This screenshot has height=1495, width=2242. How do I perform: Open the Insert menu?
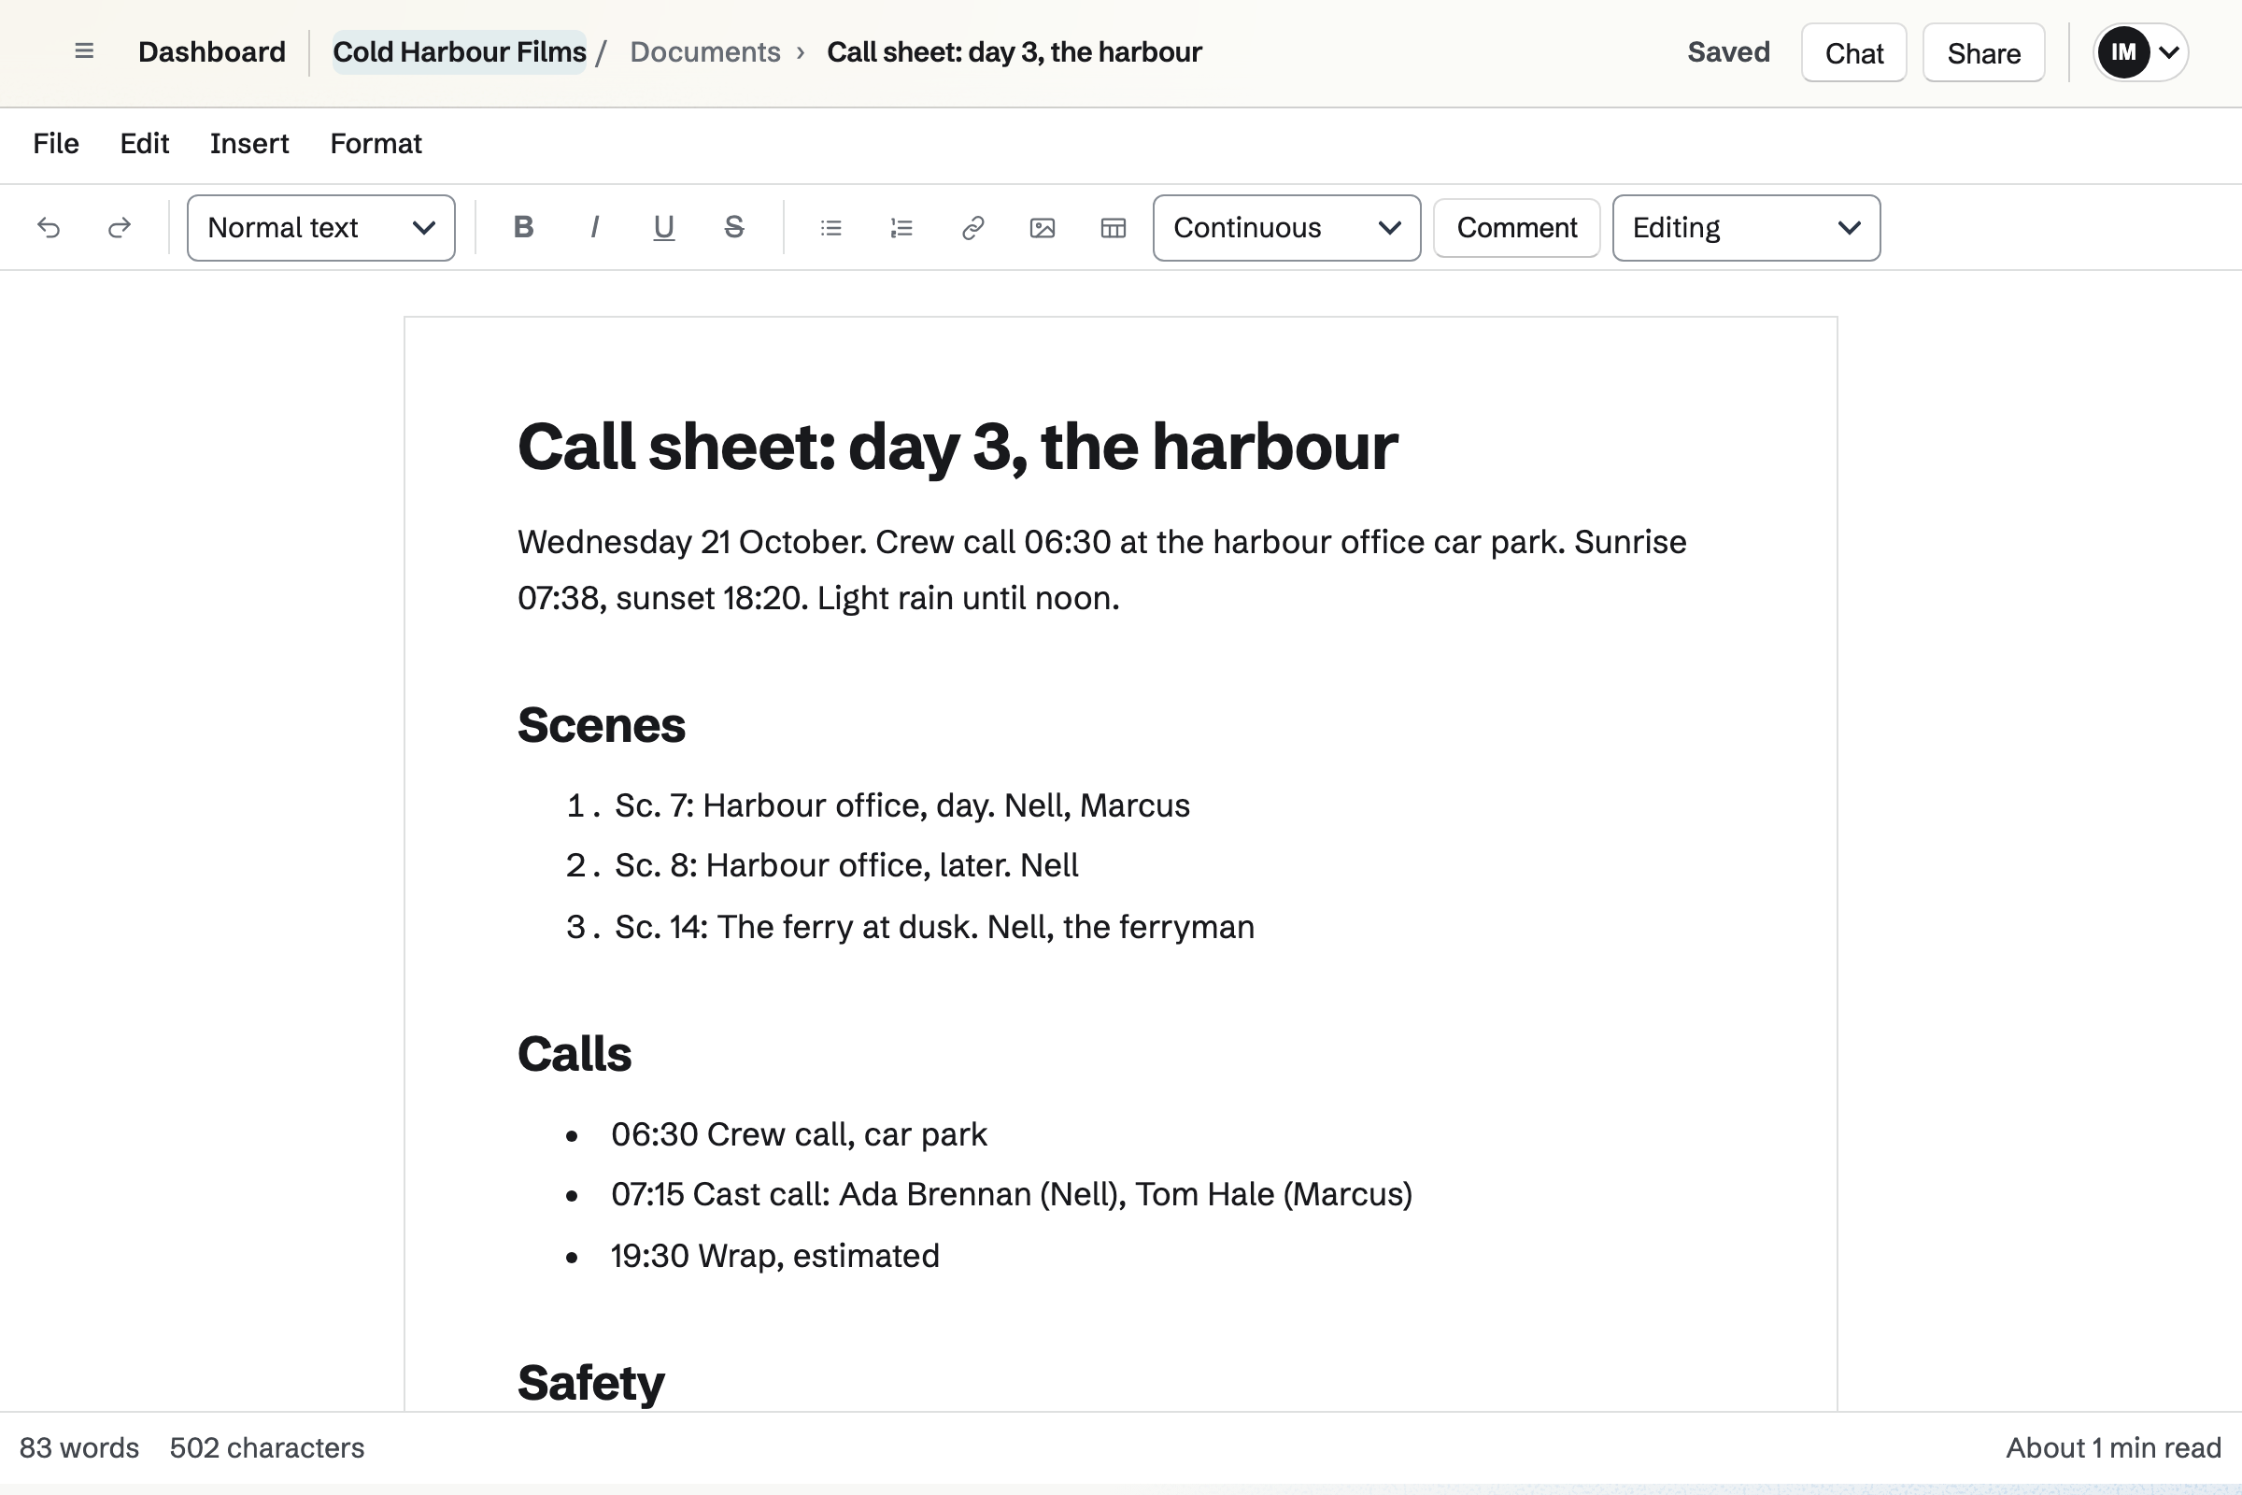tap(249, 144)
